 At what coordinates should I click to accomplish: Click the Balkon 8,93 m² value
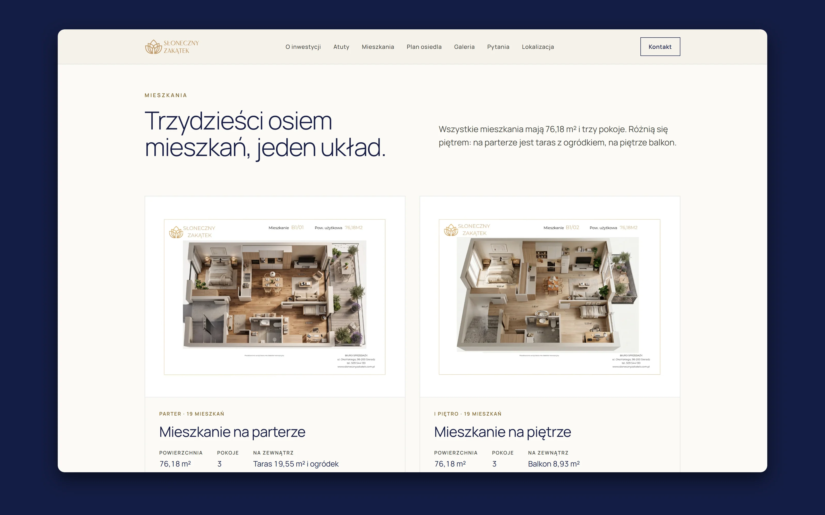(x=554, y=464)
